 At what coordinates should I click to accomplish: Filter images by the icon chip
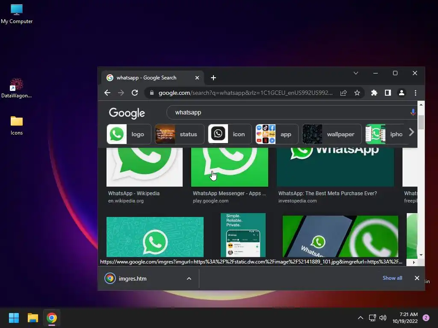coord(230,134)
